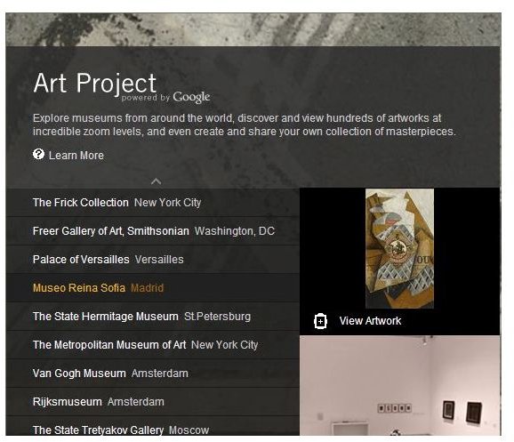Screen dimensions: 514x442
Task: Choose The State Hermitage Museum
Action: [x=152, y=317]
